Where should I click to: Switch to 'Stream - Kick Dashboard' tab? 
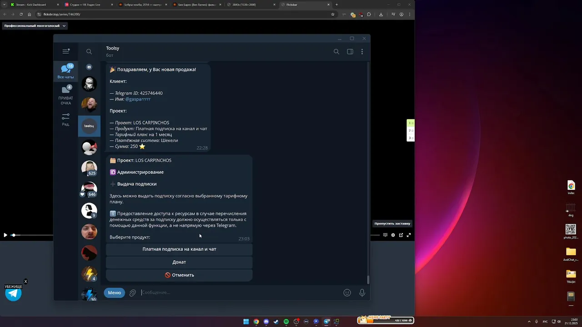34,5
